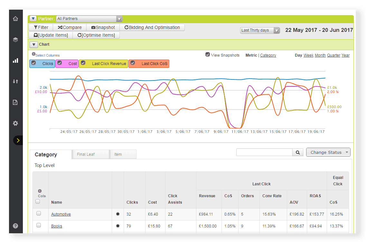Click the Select Columns plus icon
Image resolution: width=367 pixels, height=250 pixels.
coord(33,54)
